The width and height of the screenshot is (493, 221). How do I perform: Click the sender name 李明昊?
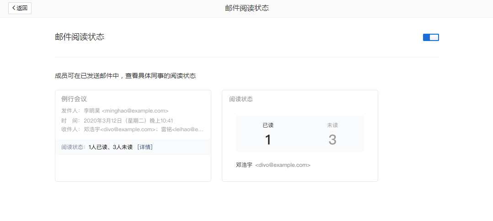pyautogui.click(x=91, y=111)
